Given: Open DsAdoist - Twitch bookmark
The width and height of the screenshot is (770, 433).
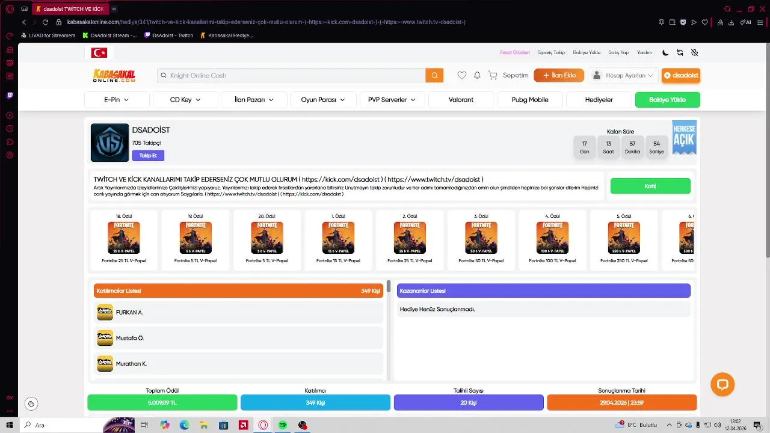Looking at the screenshot, I should [169, 35].
